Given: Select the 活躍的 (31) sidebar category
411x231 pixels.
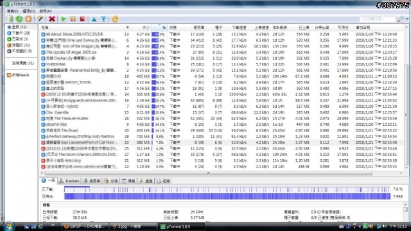Looking at the screenshot, I should pos(19,45).
